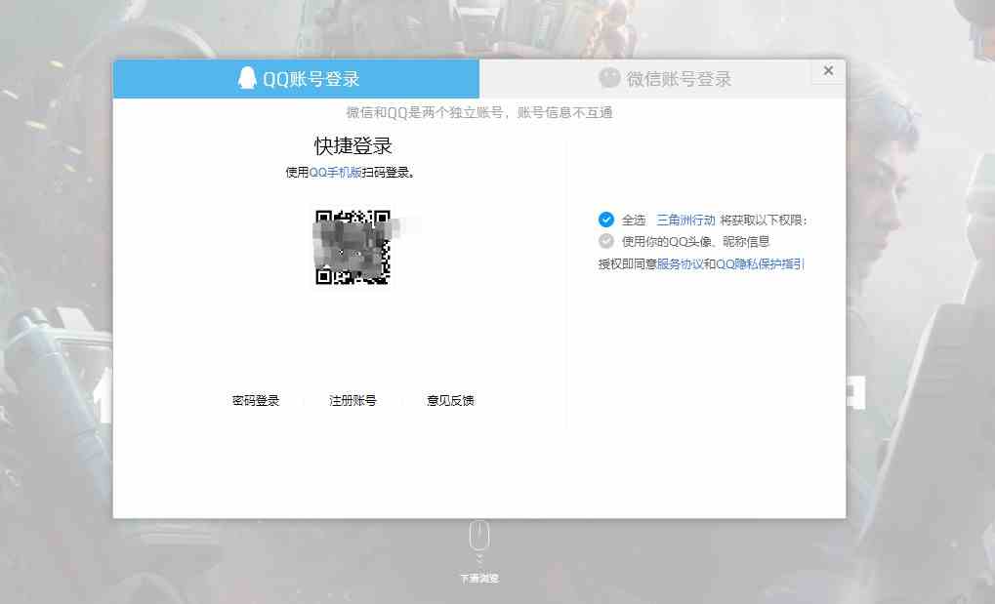995x604 pixels.
Task: Choose 密码登录 option
Action: pyautogui.click(x=256, y=400)
